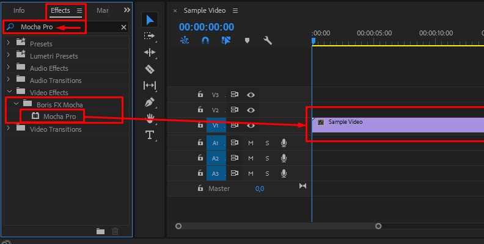Toggle track lock for A3
The height and width of the screenshot is (244, 484).
[x=200, y=173]
